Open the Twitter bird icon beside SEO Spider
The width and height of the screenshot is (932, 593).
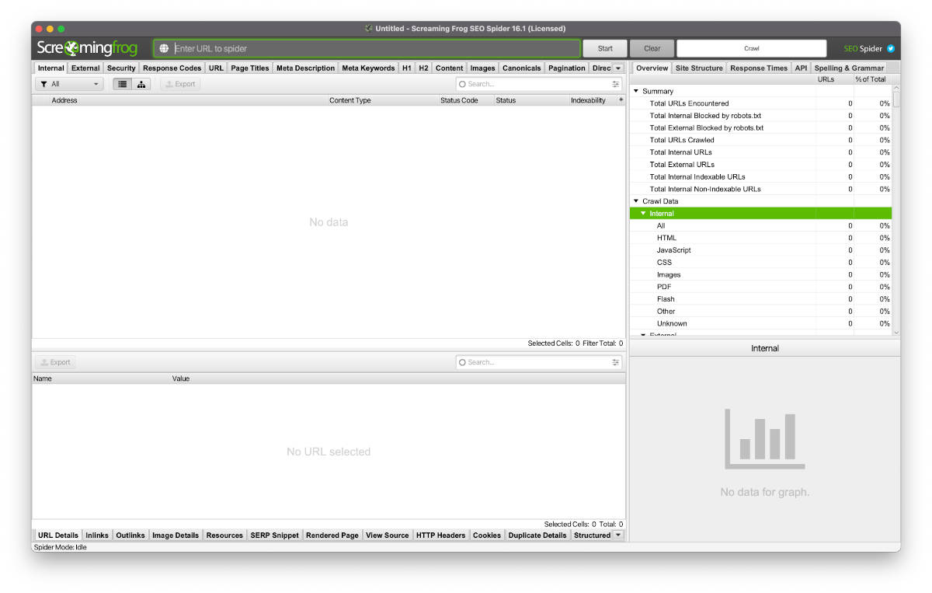tap(890, 48)
